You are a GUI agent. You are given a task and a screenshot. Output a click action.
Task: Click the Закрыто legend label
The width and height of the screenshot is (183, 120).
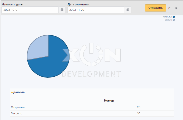click(168, 20)
